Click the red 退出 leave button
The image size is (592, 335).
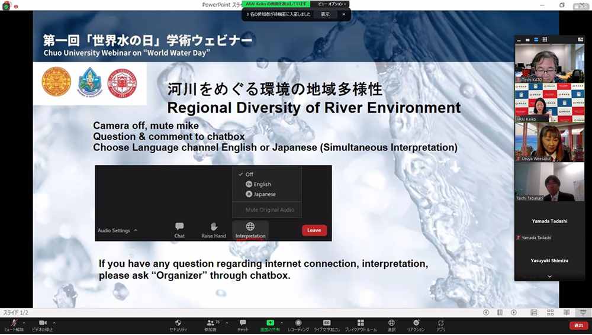click(578, 325)
